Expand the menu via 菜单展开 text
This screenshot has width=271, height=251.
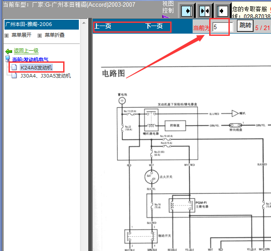click(x=21, y=35)
